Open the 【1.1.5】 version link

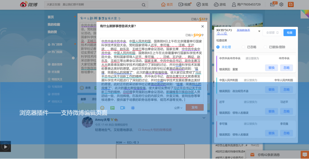[222, 34]
